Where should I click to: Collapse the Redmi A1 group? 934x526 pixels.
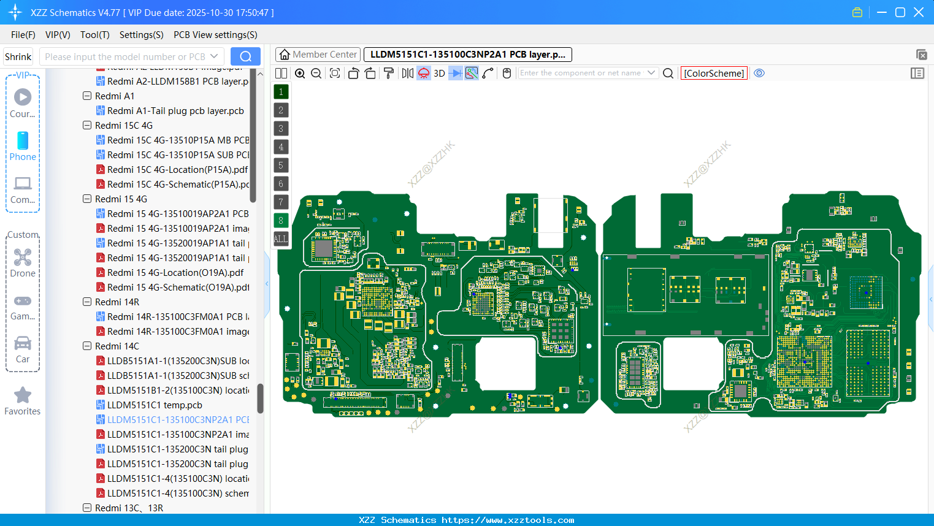click(86, 96)
